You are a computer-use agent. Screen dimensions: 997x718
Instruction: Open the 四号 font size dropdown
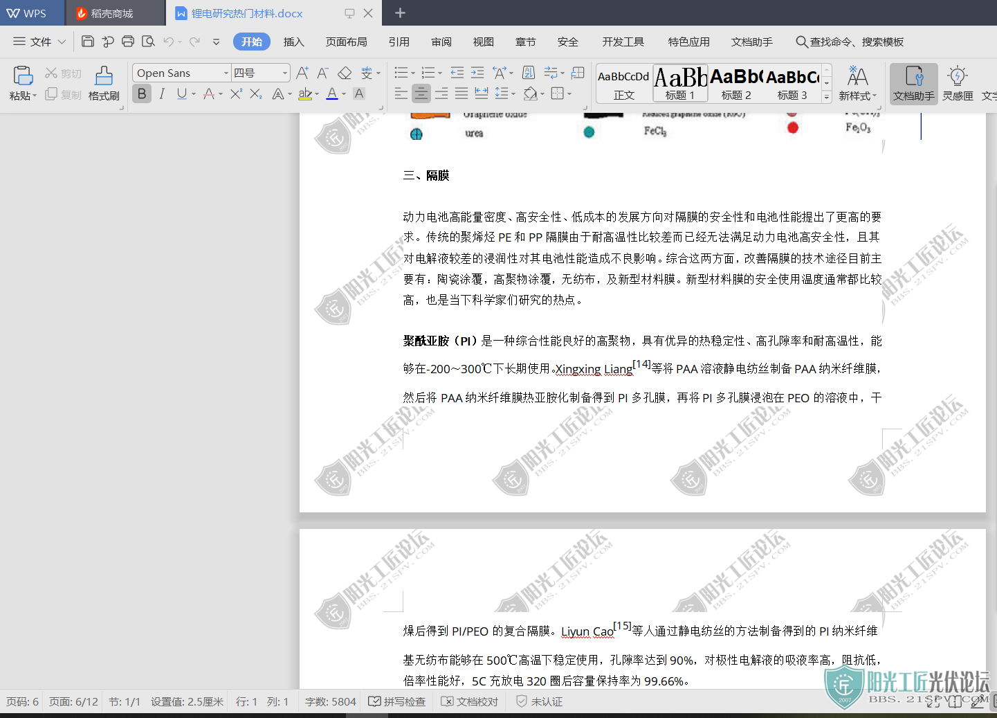285,73
